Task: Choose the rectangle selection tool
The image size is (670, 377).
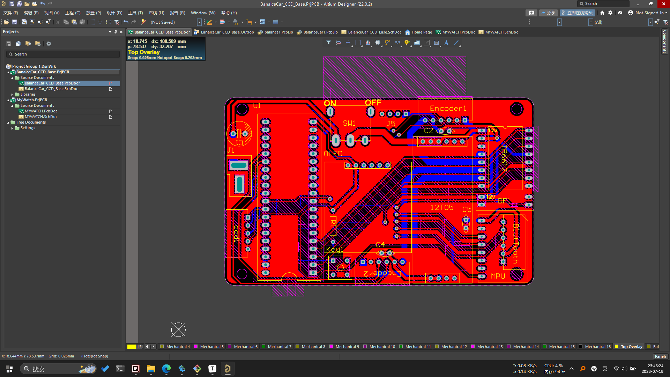Action: click(358, 43)
